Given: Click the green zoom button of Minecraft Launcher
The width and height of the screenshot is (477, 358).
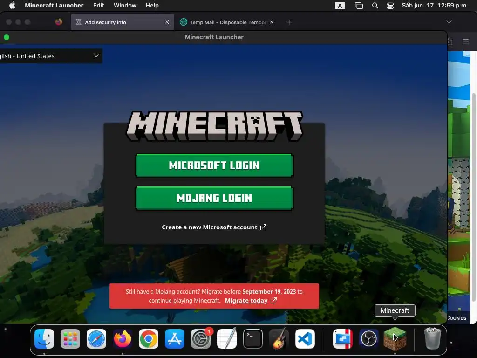Looking at the screenshot, I should (7, 37).
